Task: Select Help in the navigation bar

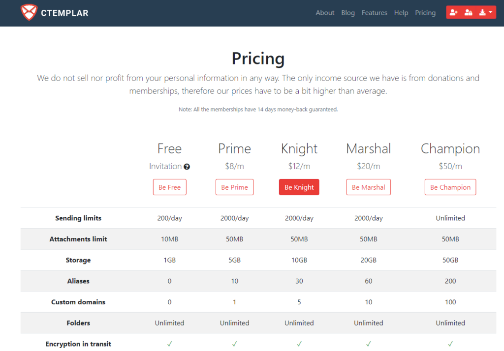Action: click(x=401, y=13)
